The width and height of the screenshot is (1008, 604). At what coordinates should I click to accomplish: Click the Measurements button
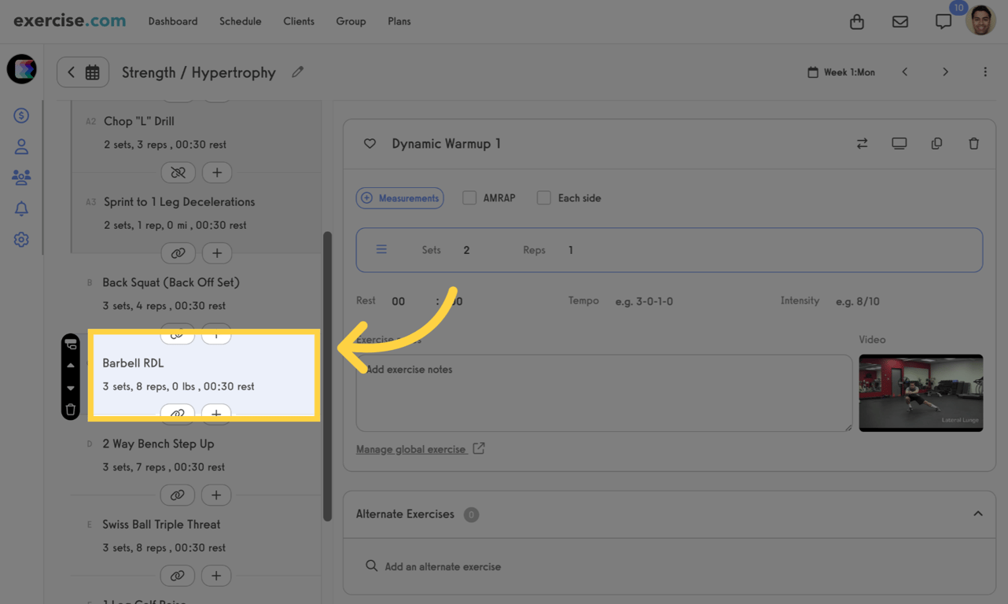[x=399, y=197]
